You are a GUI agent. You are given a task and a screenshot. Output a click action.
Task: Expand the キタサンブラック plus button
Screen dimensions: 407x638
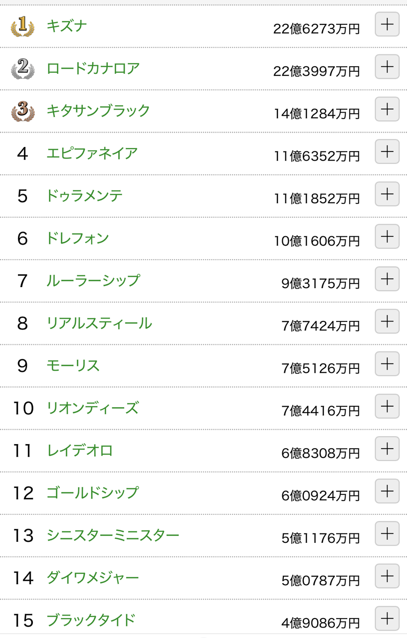387,109
